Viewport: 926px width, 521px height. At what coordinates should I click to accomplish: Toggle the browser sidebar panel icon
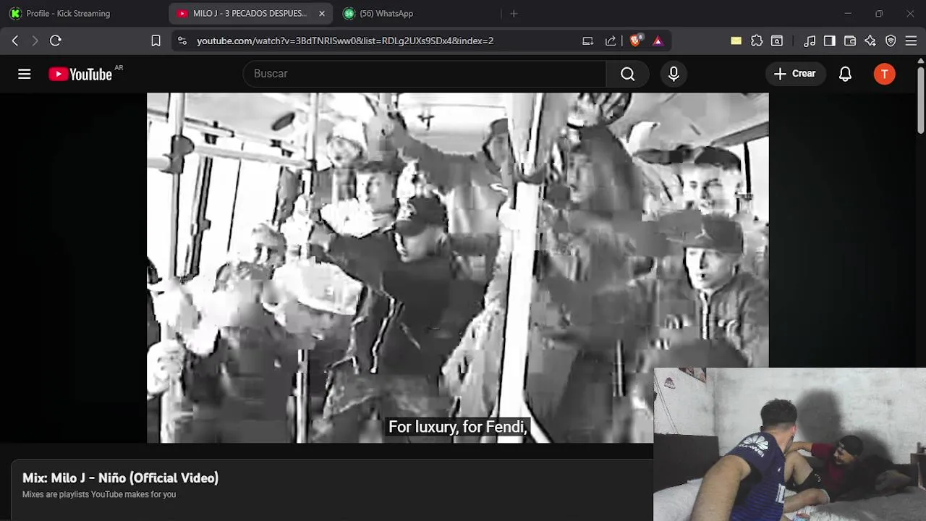pyautogui.click(x=830, y=41)
